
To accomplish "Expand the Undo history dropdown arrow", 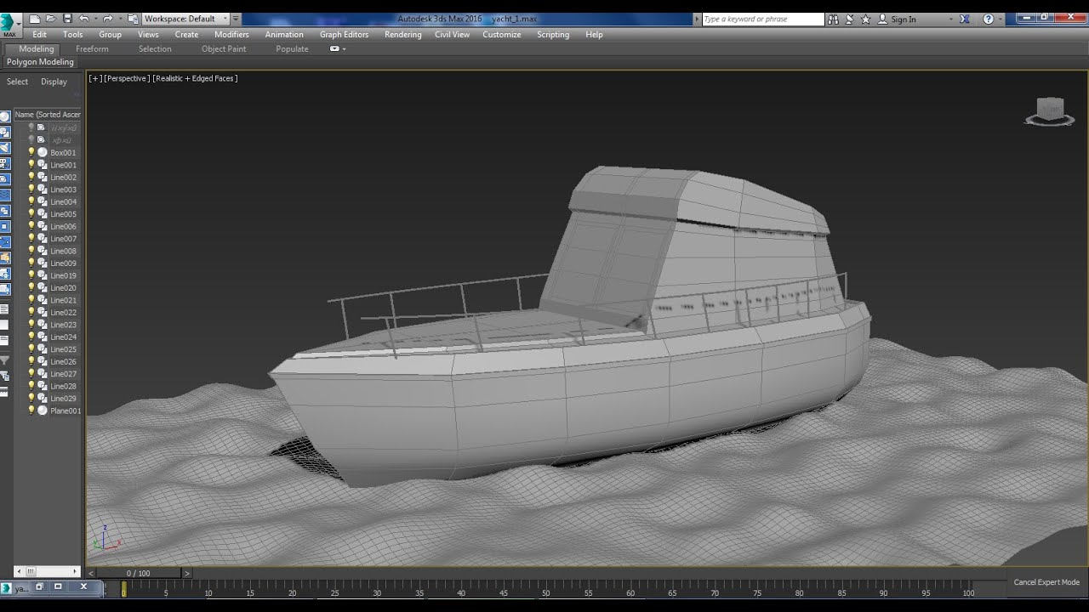I will (94, 19).
